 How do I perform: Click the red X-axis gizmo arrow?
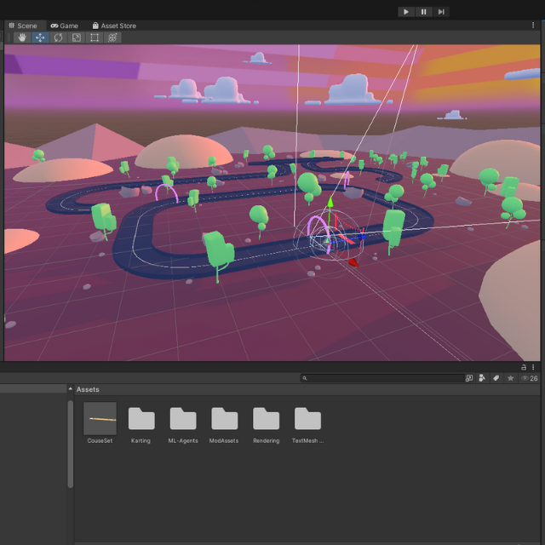point(353,262)
